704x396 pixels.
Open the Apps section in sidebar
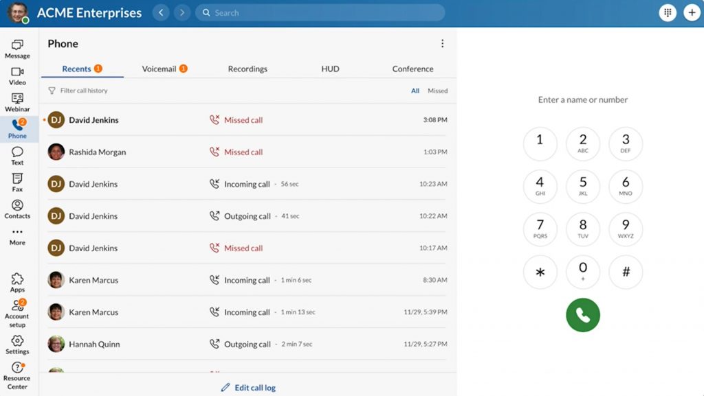(16, 283)
